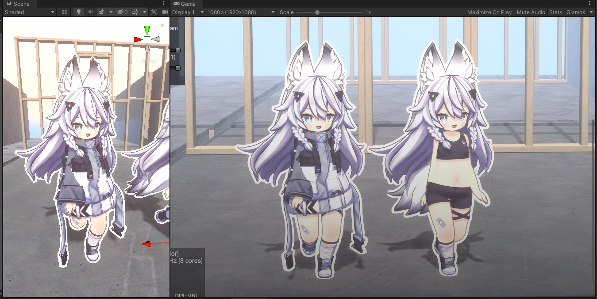Viewport: 597px width, 299px height.
Task: Open Gizmos dropdown arrow
Action: click(x=591, y=12)
